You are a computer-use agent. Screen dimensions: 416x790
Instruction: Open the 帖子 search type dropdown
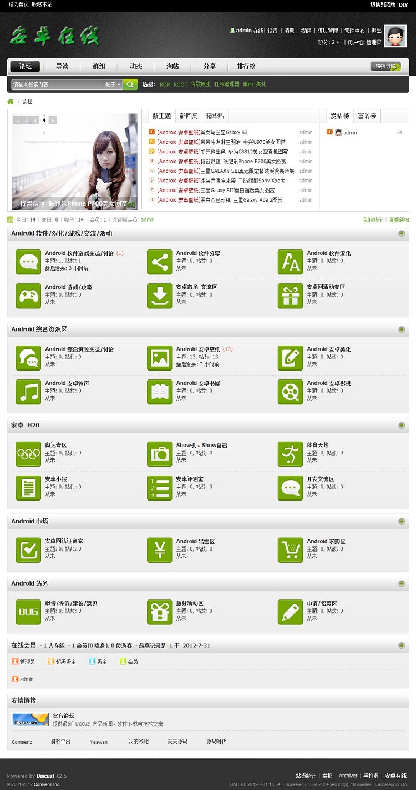tap(113, 84)
